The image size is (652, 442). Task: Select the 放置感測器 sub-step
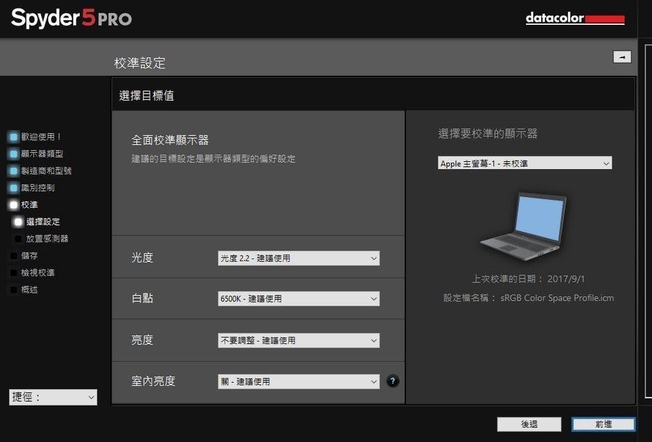[x=47, y=239]
